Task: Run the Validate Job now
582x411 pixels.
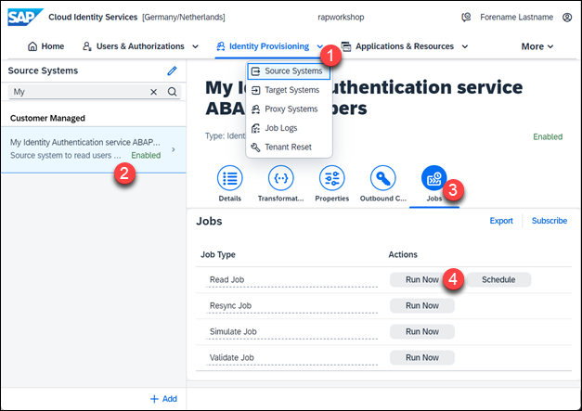Action: (422, 357)
